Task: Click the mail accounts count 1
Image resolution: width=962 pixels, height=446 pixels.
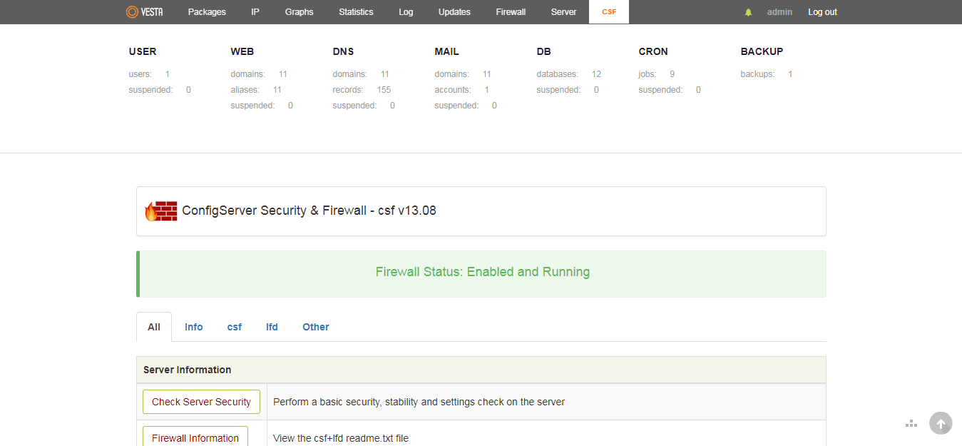Action: [487, 90]
